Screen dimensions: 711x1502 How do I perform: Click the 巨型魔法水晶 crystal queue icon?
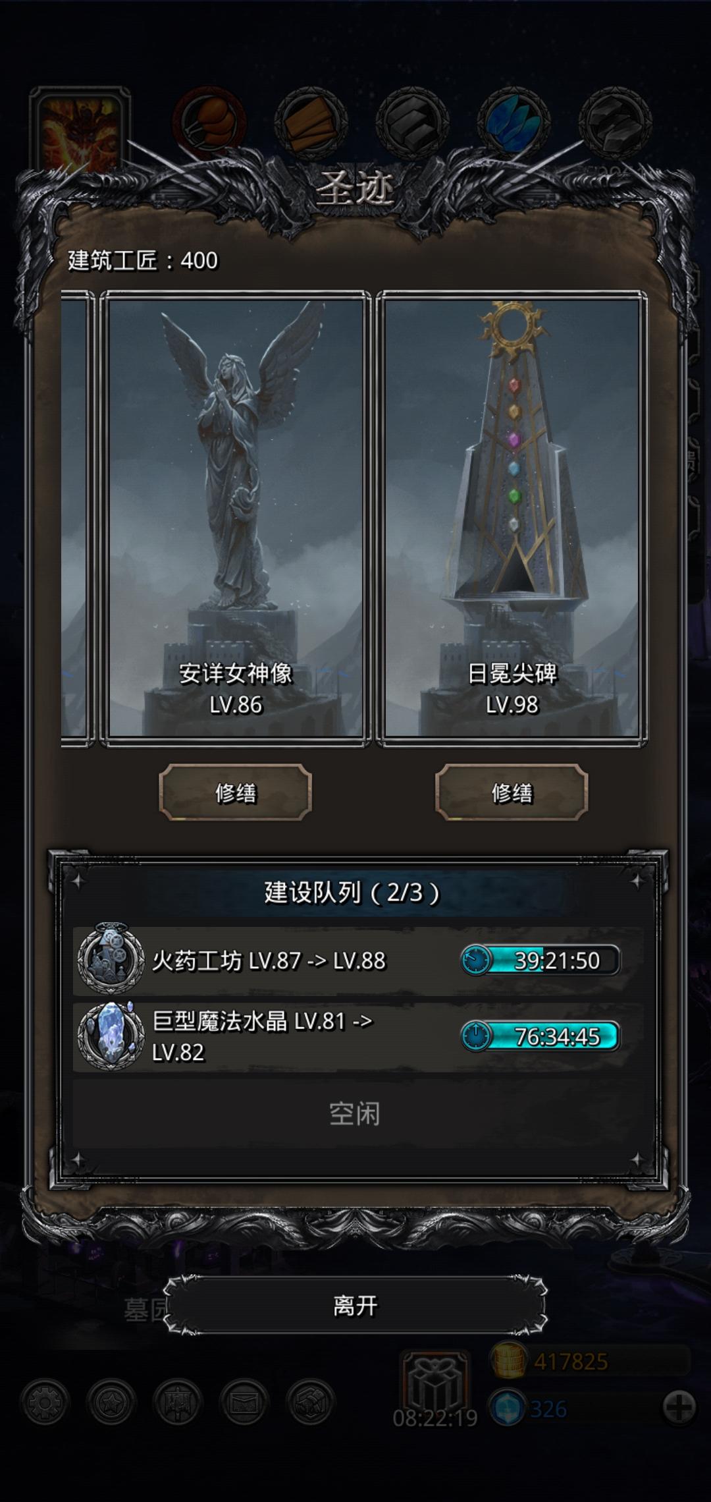[111, 1036]
